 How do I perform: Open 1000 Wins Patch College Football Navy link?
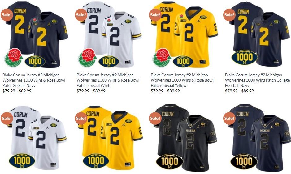(x=257, y=80)
